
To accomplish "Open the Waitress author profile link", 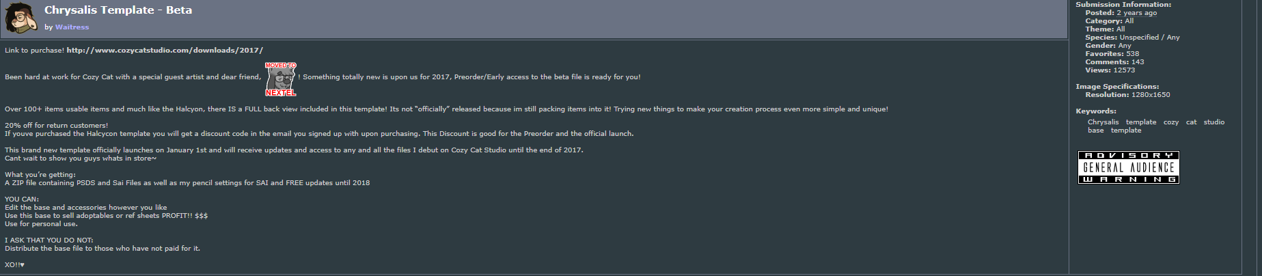I will tap(72, 27).
